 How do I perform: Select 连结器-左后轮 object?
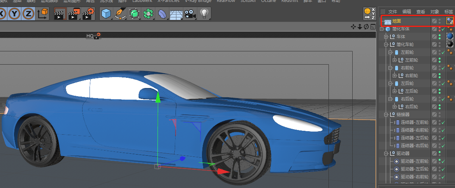point(415,138)
